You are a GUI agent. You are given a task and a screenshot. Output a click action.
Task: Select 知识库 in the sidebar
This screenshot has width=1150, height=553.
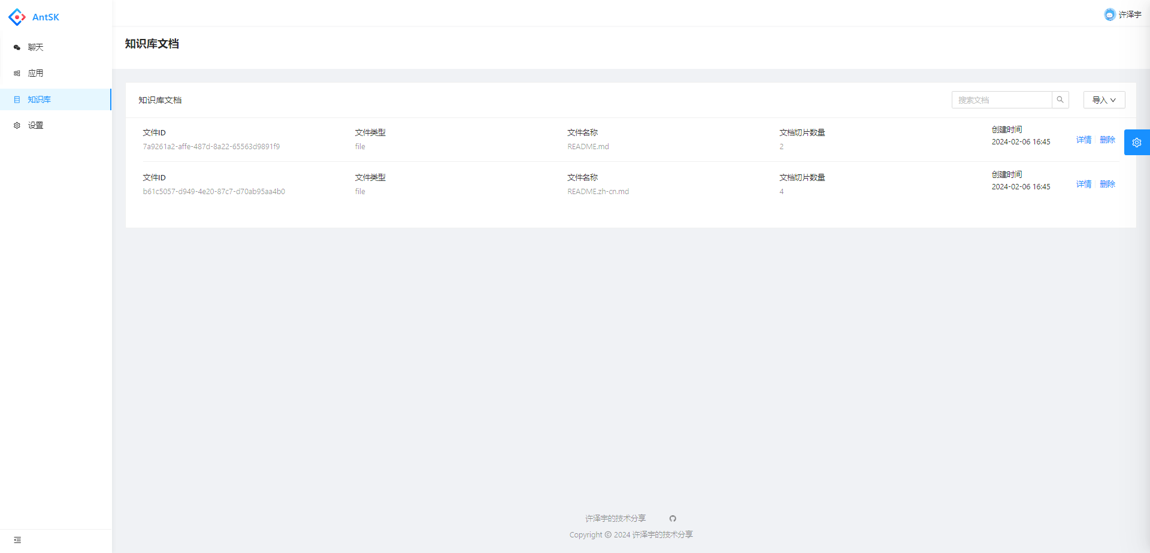tap(39, 99)
